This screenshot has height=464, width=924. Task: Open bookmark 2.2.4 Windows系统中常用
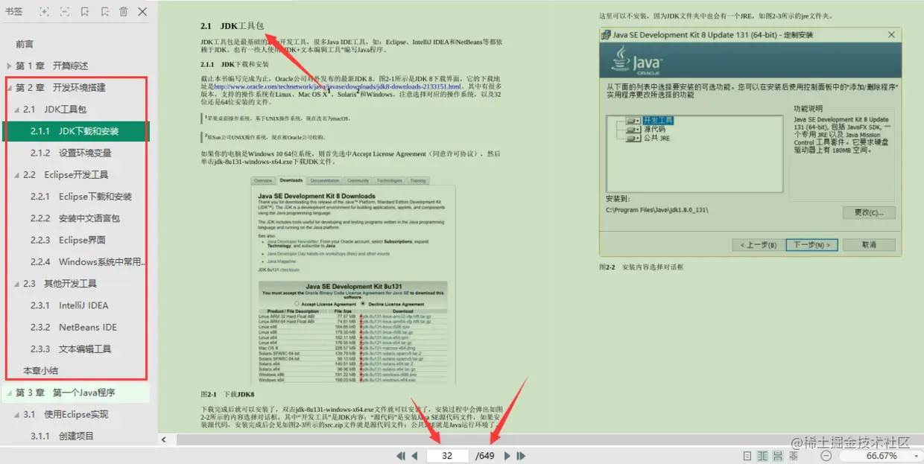click(x=89, y=262)
